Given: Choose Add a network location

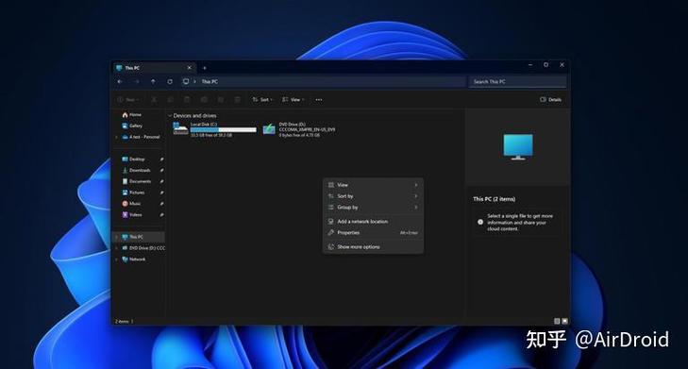Looking at the screenshot, I should [x=373, y=222].
